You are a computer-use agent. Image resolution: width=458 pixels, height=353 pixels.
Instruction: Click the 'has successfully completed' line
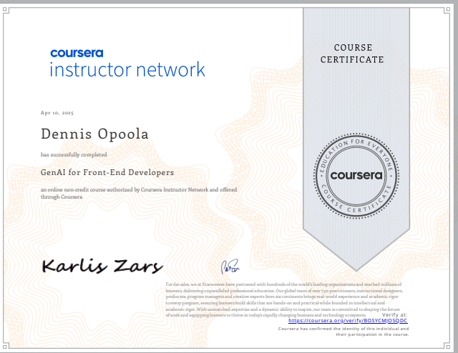coord(74,154)
